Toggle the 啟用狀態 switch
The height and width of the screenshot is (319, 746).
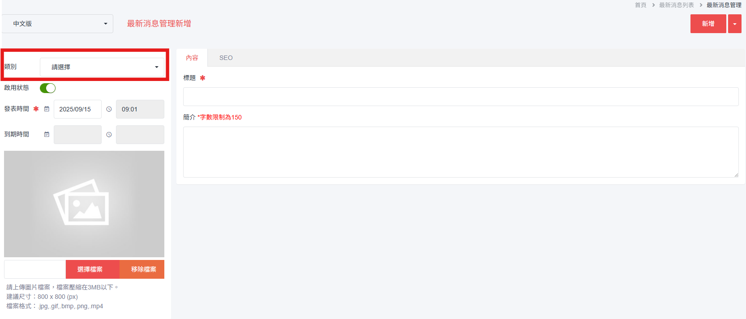47,88
